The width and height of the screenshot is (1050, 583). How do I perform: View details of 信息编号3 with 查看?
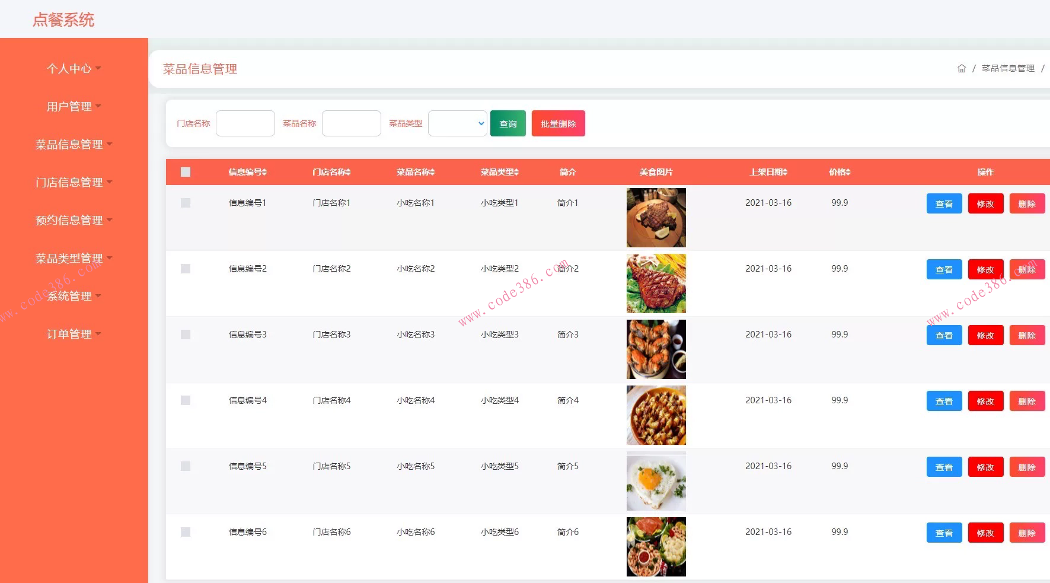pyautogui.click(x=944, y=335)
